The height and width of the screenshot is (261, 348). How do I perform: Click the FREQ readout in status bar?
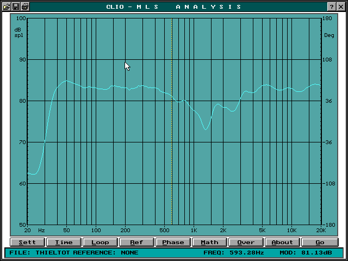click(234, 252)
